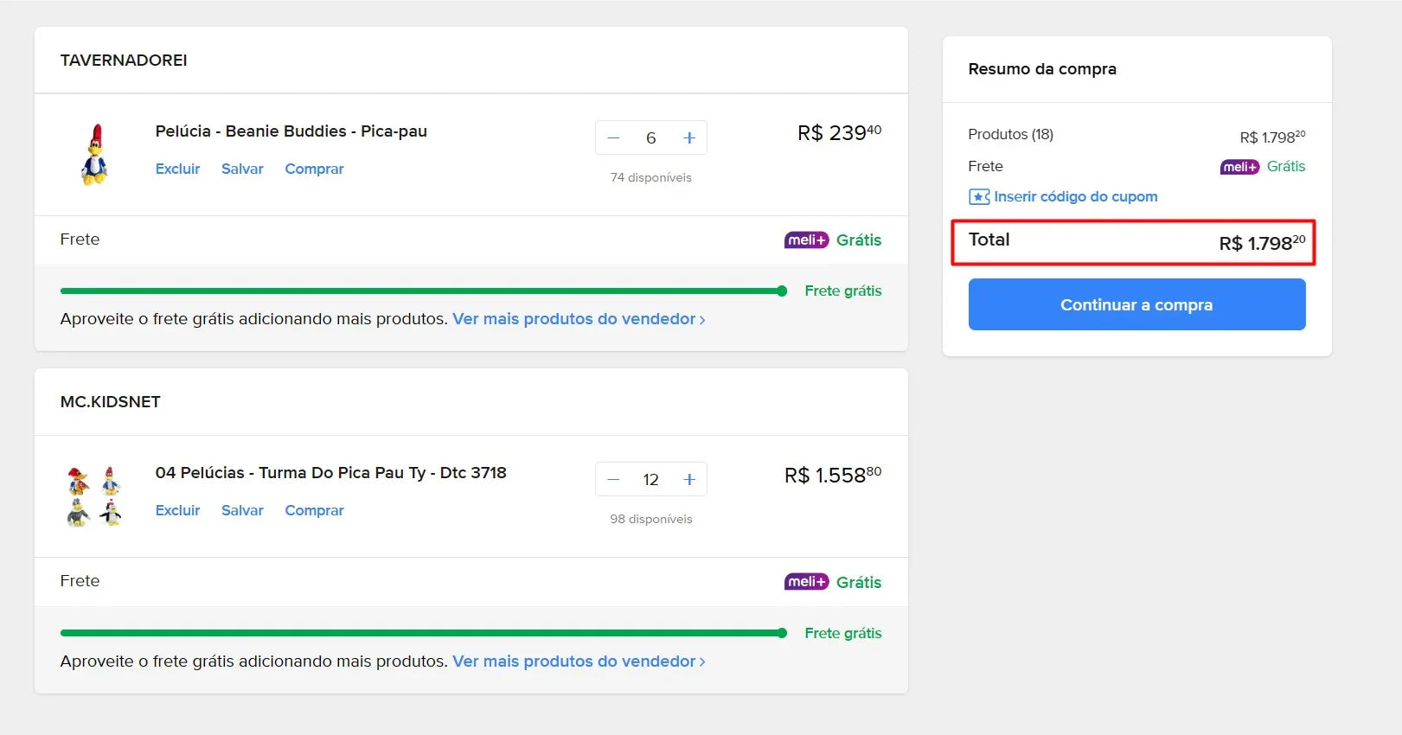
Task: Click MC.KIDSNET free shipping progress bar
Action: pos(424,633)
